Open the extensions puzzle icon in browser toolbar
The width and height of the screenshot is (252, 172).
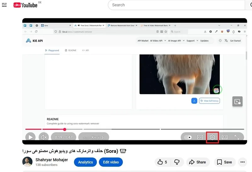click(233, 32)
